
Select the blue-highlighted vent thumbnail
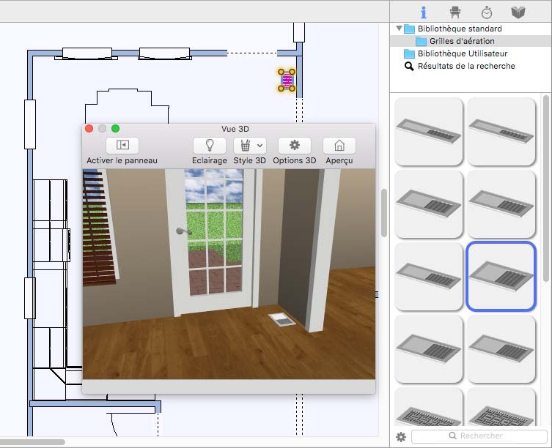tap(501, 277)
